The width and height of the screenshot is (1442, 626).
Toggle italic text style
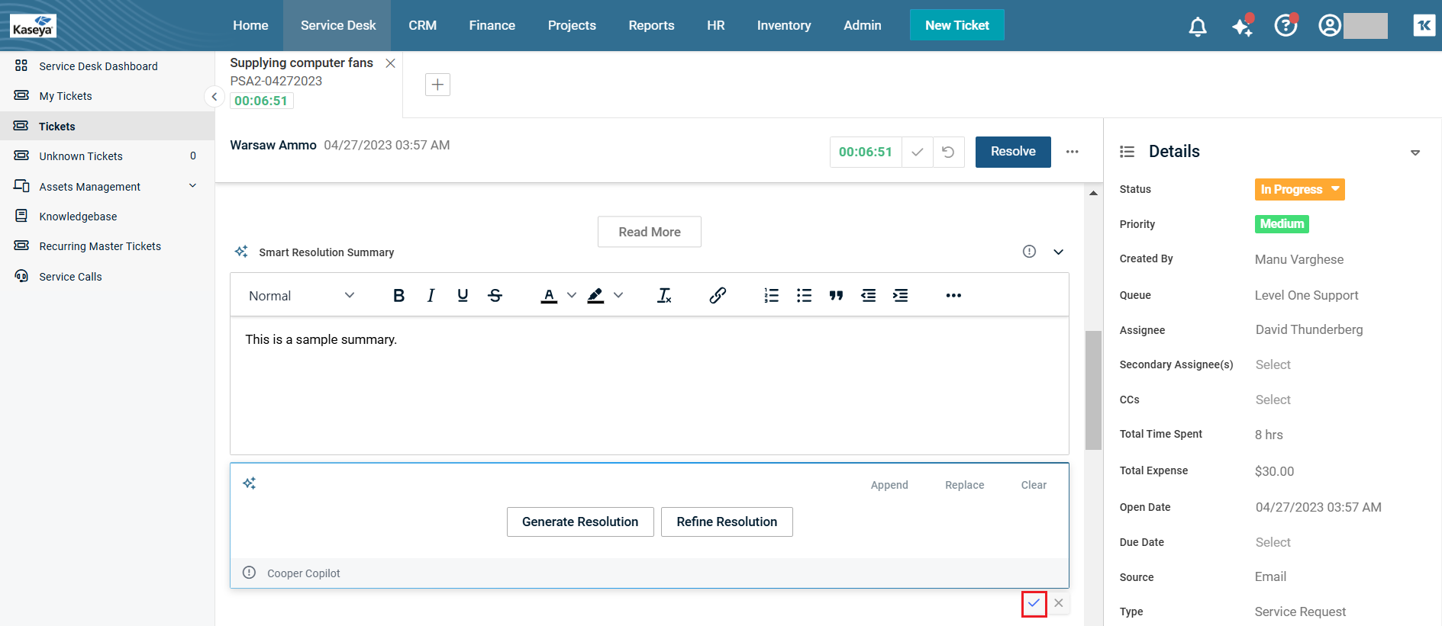click(x=431, y=296)
